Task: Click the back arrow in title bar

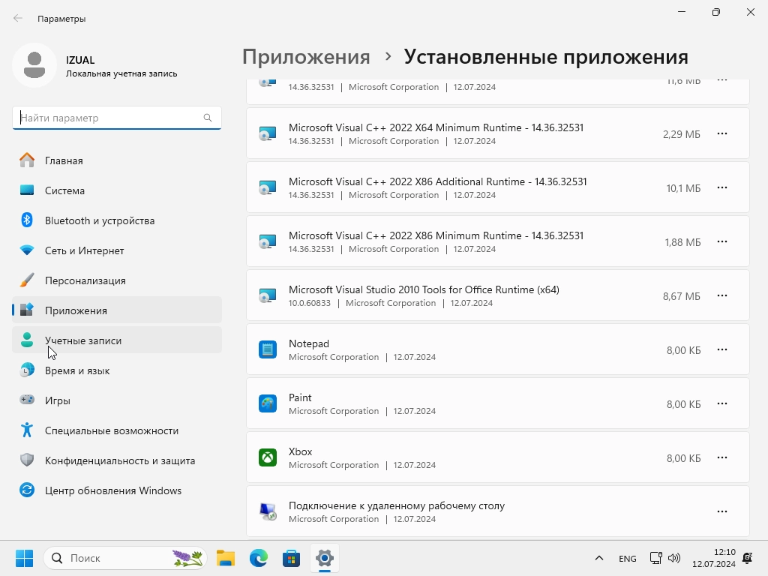Action: [x=18, y=19]
